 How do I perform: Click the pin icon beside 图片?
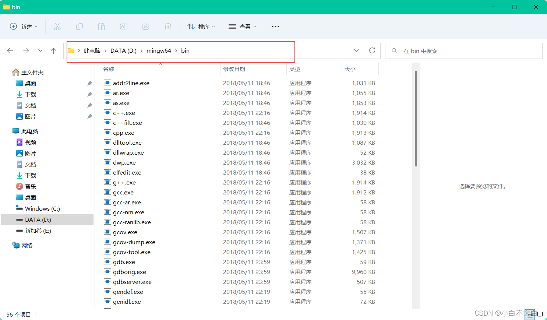pos(89,117)
